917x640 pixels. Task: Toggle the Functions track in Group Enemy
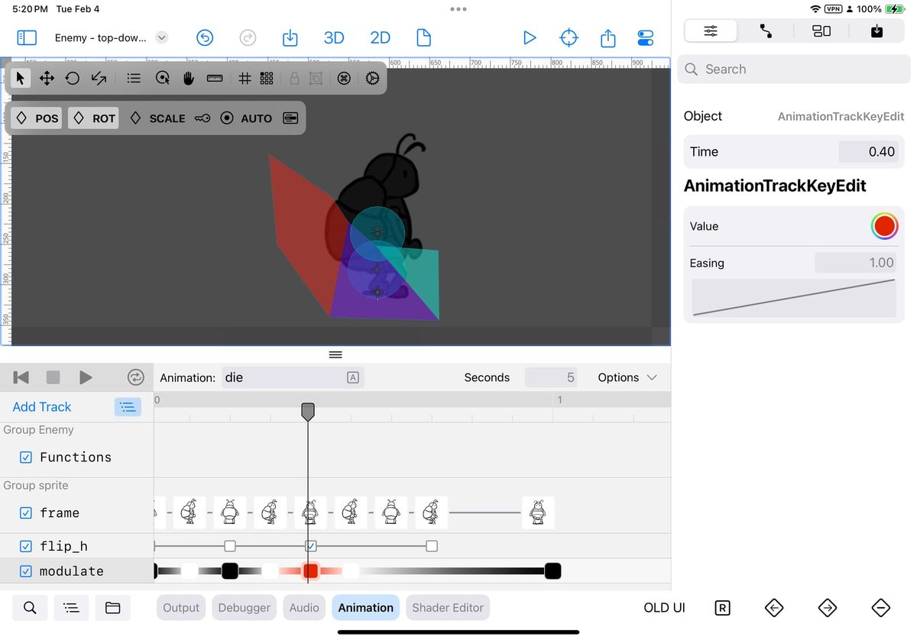tap(25, 457)
